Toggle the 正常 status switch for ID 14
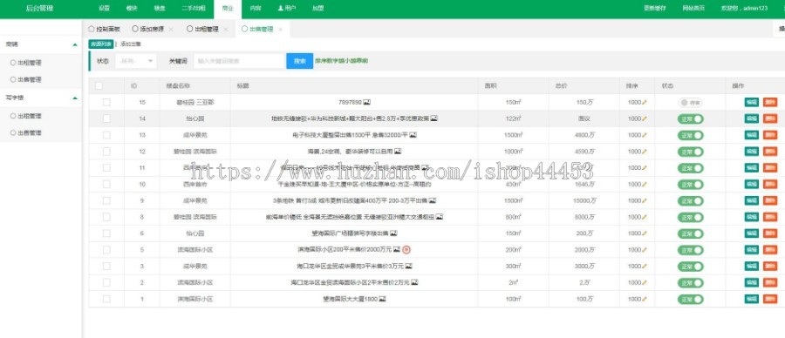 click(x=690, y=119)
